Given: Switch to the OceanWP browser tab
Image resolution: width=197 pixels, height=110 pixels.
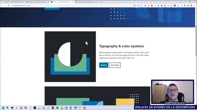Looking at the screenshot, I should (13, 2).
